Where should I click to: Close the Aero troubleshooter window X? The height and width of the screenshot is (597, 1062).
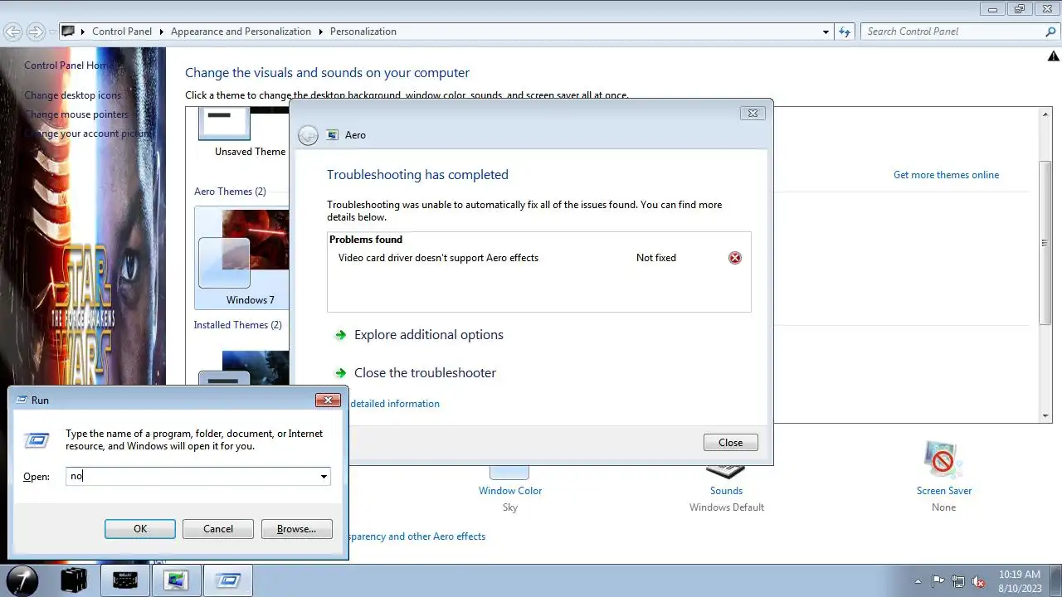tap(753, 114)
